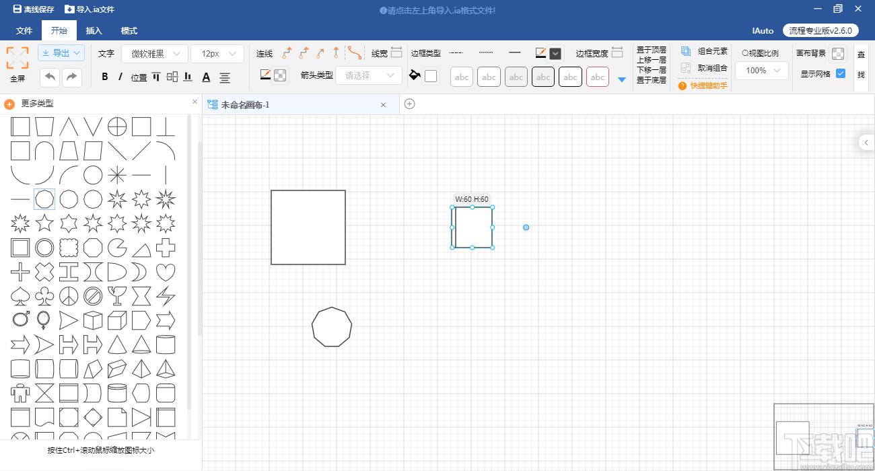Image resolution: width=875 pixels, height=471 pixels.
Task: Switch to the 开始 ribbon tab
Action: 59,31
